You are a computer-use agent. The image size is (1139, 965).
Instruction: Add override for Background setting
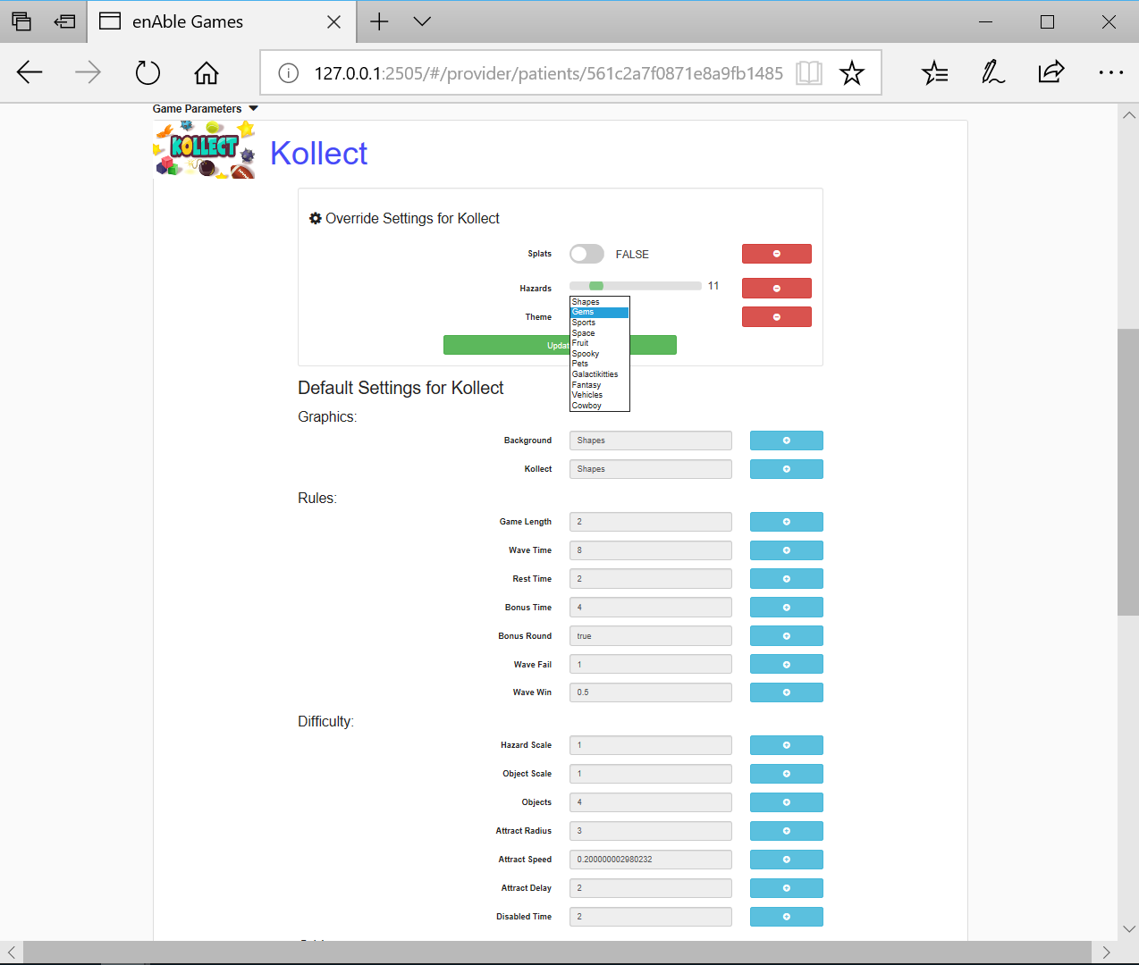click(787, 441)
